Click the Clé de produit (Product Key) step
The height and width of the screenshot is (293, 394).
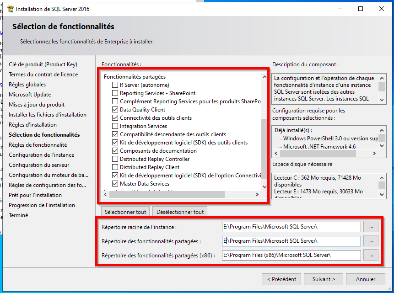pyautogui.click(x=43, y=64)
